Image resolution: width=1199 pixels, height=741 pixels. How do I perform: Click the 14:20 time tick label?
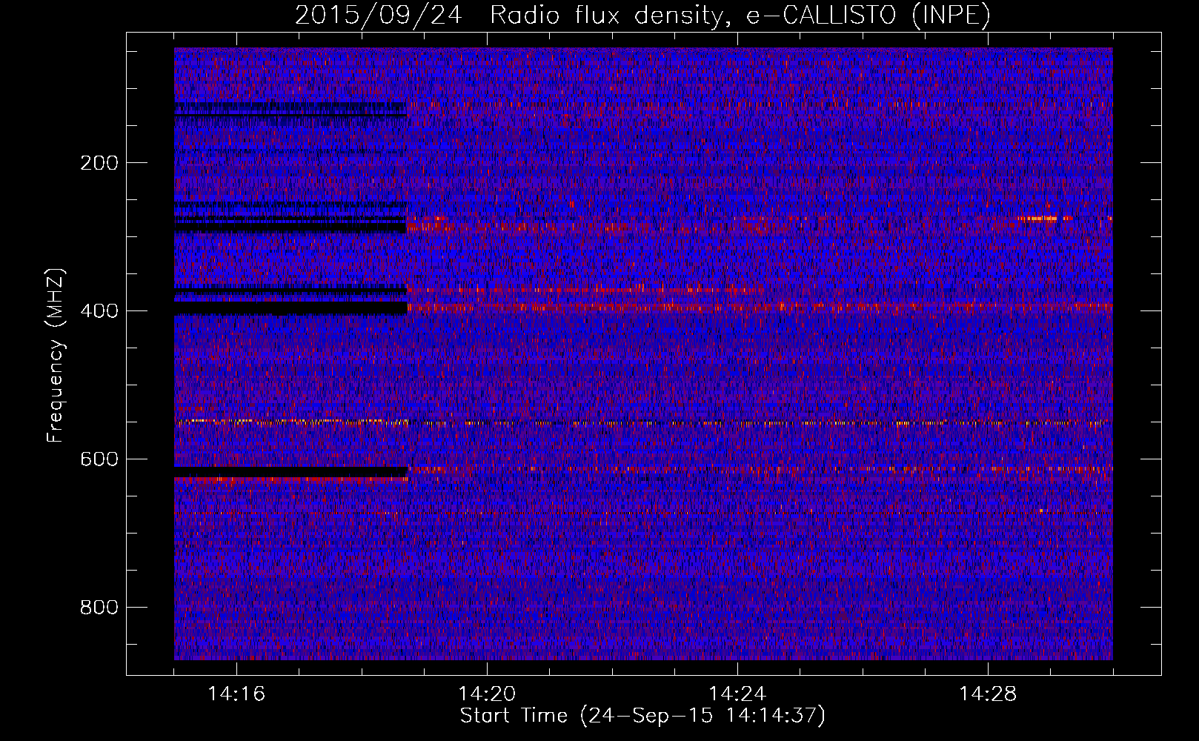point(487,694)
